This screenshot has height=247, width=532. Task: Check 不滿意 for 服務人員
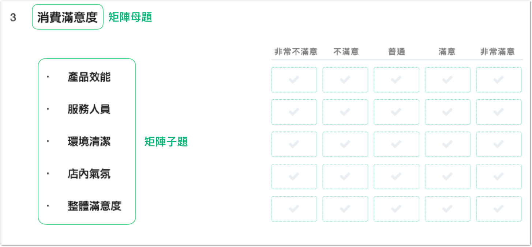[x=345, y=112]
